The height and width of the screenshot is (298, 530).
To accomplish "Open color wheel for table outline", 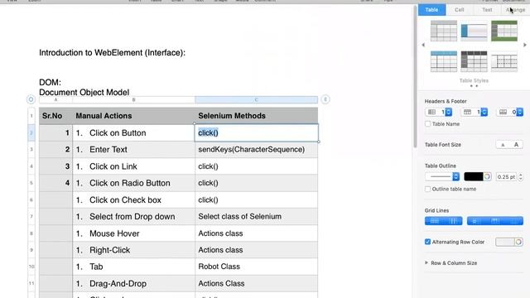I will click(x=487, y=176).
